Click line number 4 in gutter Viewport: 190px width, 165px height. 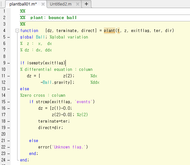[4, 30]
